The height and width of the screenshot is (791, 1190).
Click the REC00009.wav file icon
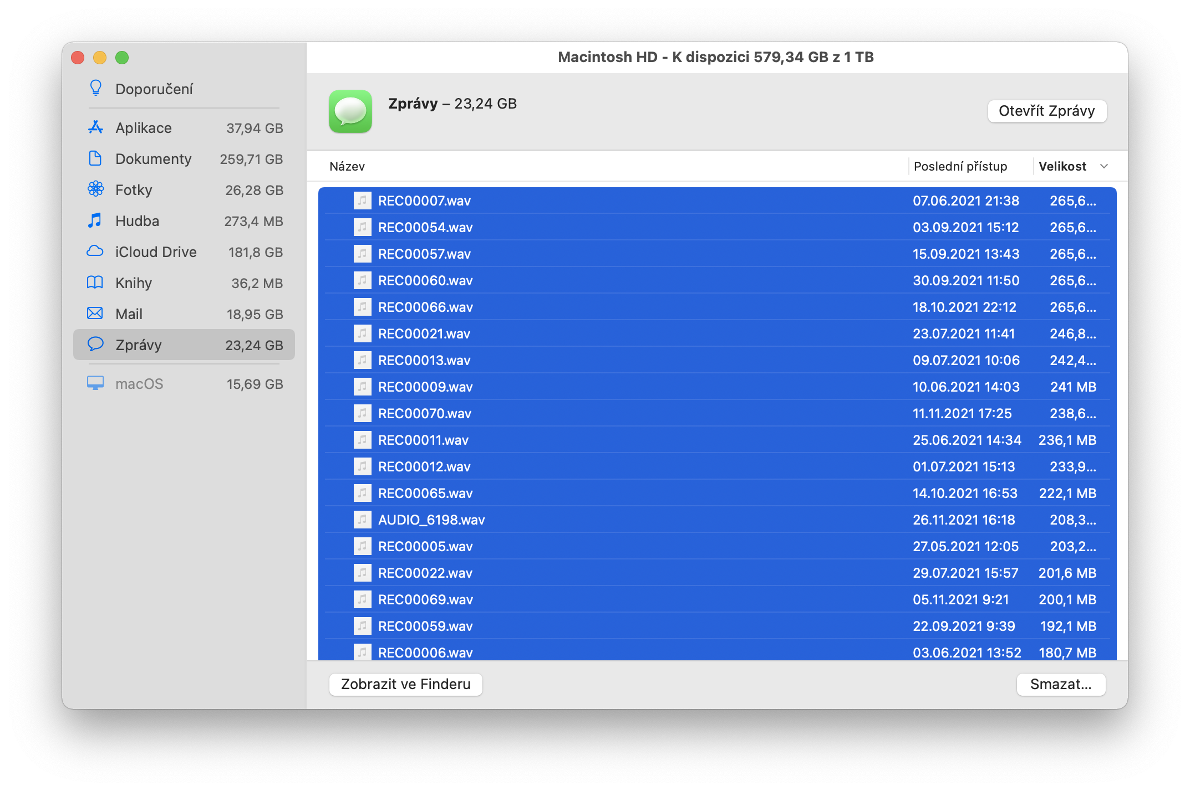(362, 387)
